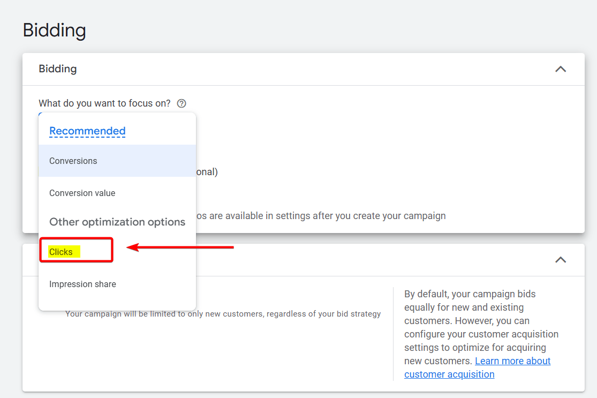Click the partially hidden '(optional)' text
Viewport: 597px width, 398px height.
pos(207,172)
